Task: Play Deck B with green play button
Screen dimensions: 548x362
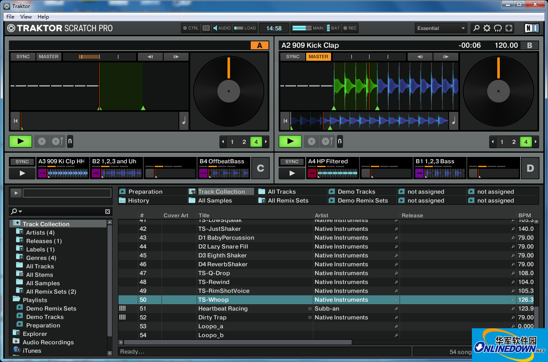Action: (290, 141)
